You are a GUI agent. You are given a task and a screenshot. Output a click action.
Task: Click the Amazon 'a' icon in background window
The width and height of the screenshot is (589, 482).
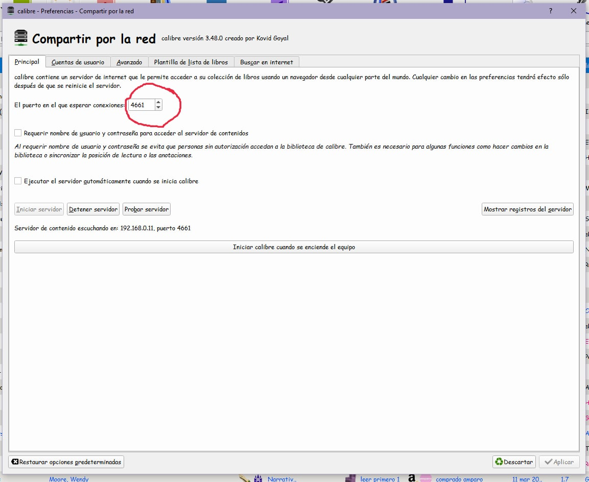pyautogui.click(x=412, y=478)
